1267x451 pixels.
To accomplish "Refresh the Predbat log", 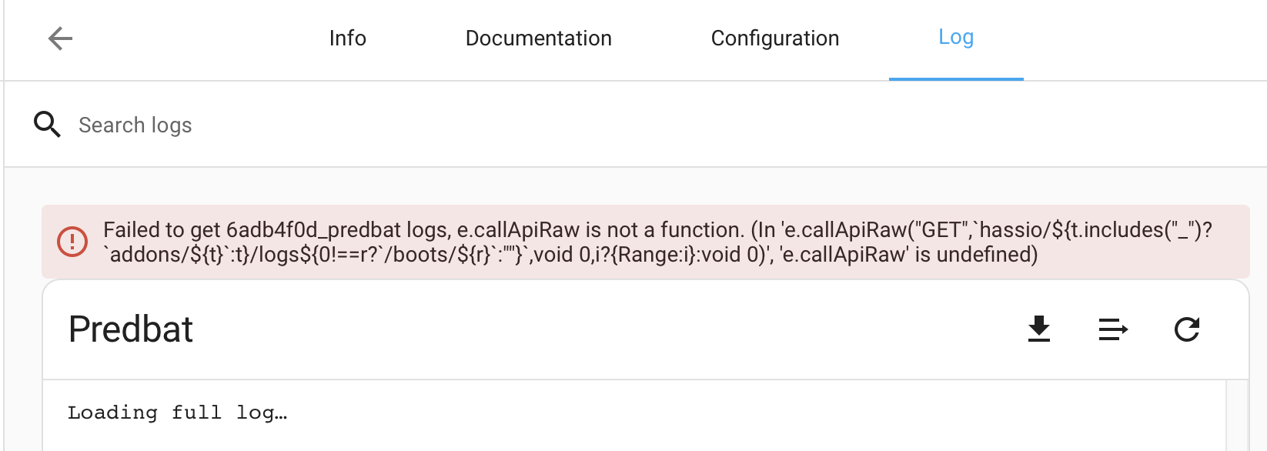I will (1187, 329).
